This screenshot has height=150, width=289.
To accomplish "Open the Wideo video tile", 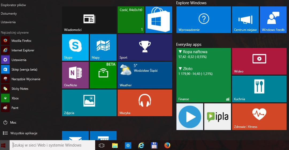I will (x=259, y=61).
